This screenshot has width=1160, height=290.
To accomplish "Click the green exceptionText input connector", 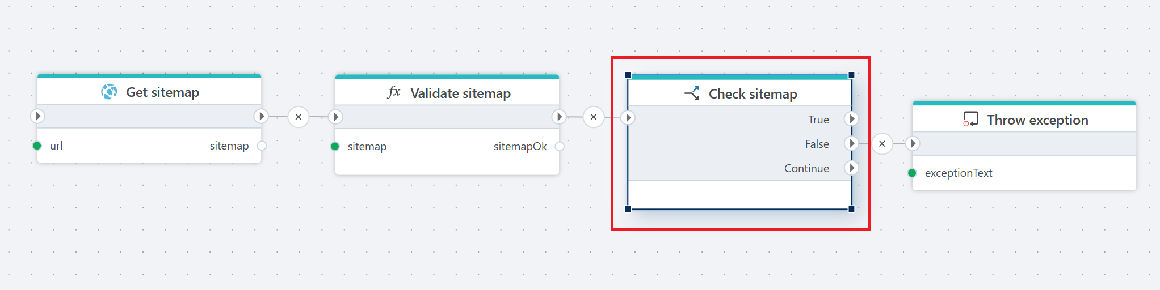I will [x=912, y=173].
